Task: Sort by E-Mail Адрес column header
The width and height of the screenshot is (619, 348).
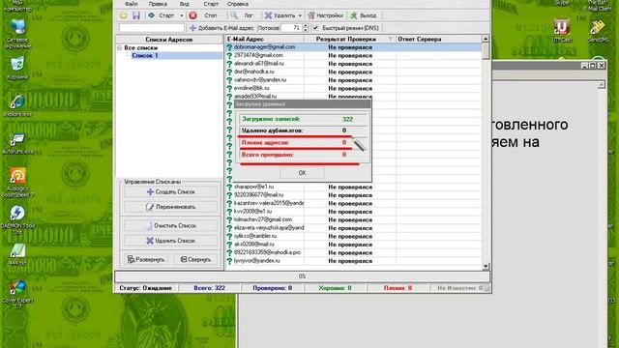Action: point(264,39)
